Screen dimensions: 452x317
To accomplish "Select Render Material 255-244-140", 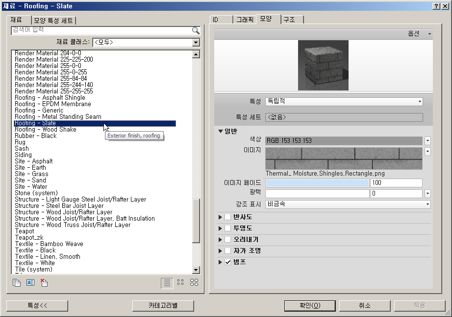I will pos(54,85).
